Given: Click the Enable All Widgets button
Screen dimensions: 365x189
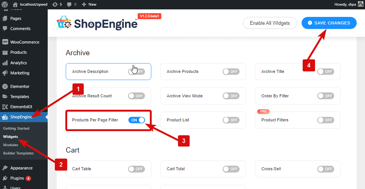Looking at the screenshot, I should [x=270, y=23].
